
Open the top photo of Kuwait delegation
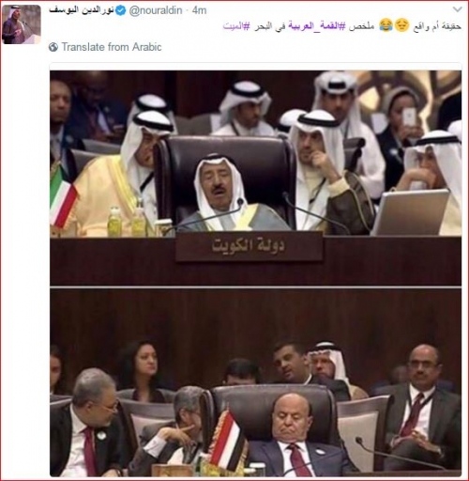[255, 178]
